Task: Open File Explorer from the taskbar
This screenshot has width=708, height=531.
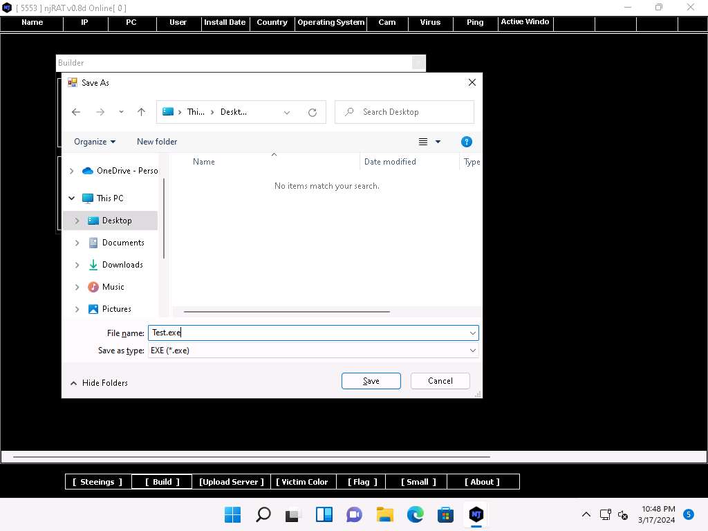Action: click(384, 514)
